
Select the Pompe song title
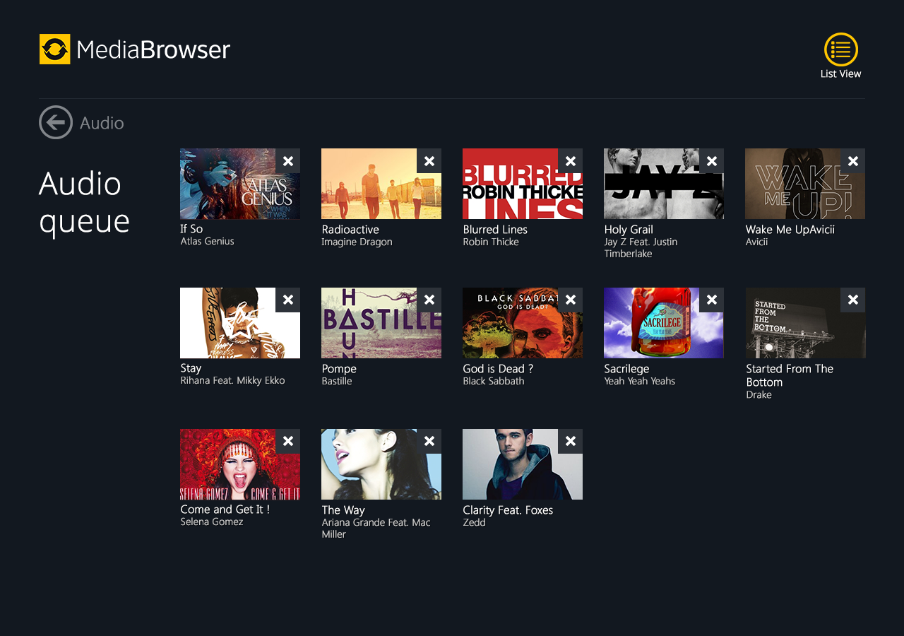pos(339,369)
